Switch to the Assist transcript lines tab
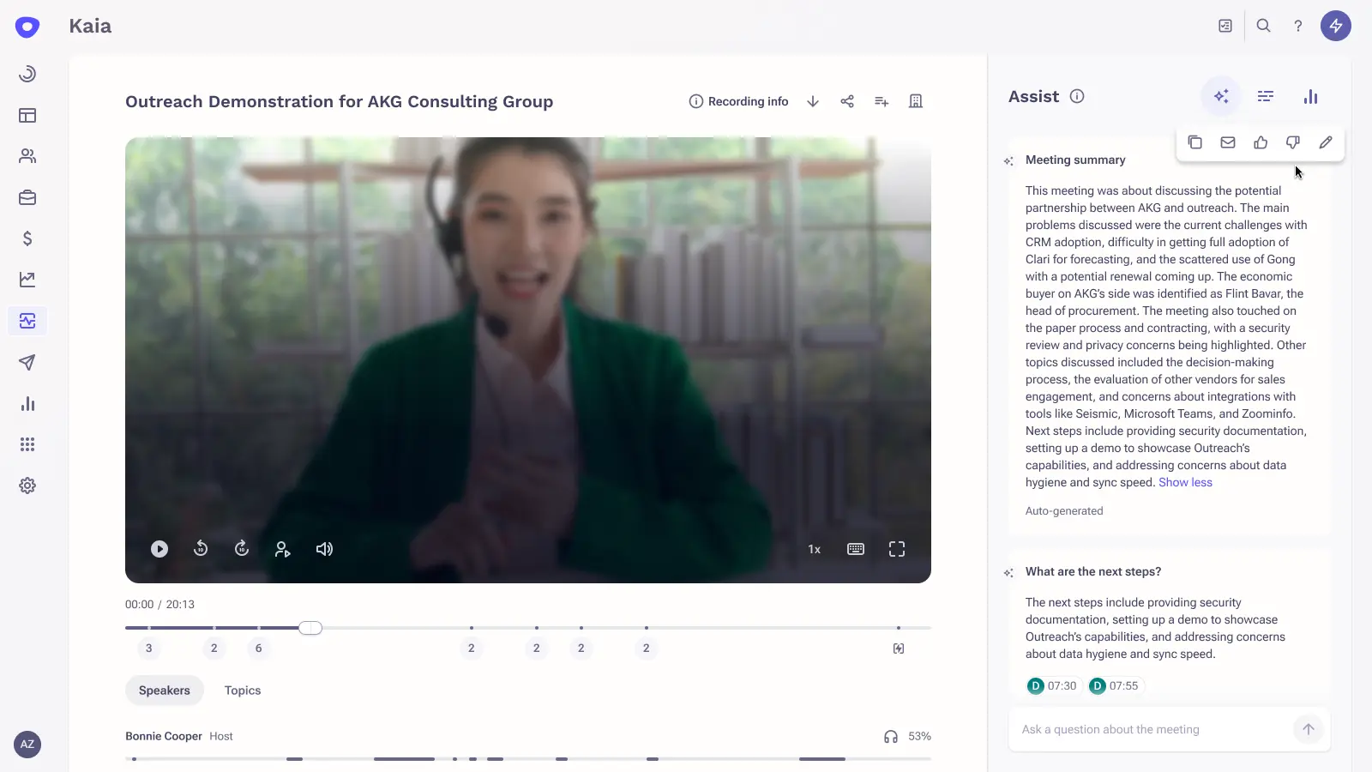The width and height of the screenshot is (1372, 772). point(1266,96)
